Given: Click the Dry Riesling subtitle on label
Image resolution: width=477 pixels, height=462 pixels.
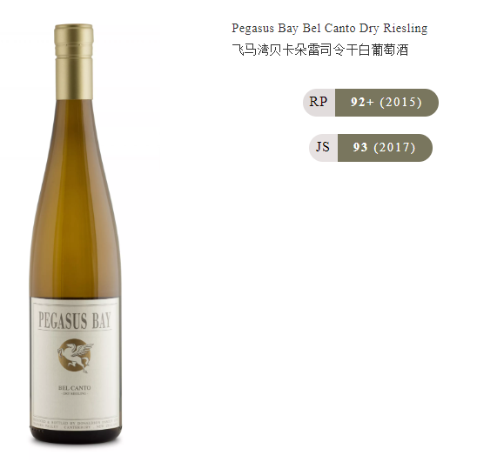Looking at the screenshot, I should click(75, 394).
